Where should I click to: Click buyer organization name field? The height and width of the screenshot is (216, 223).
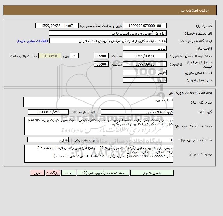[107, 33]
